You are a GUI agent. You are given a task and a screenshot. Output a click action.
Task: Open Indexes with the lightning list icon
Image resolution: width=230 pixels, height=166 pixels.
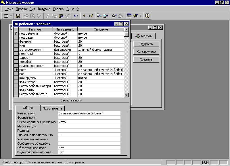click(x=91, y=16)
